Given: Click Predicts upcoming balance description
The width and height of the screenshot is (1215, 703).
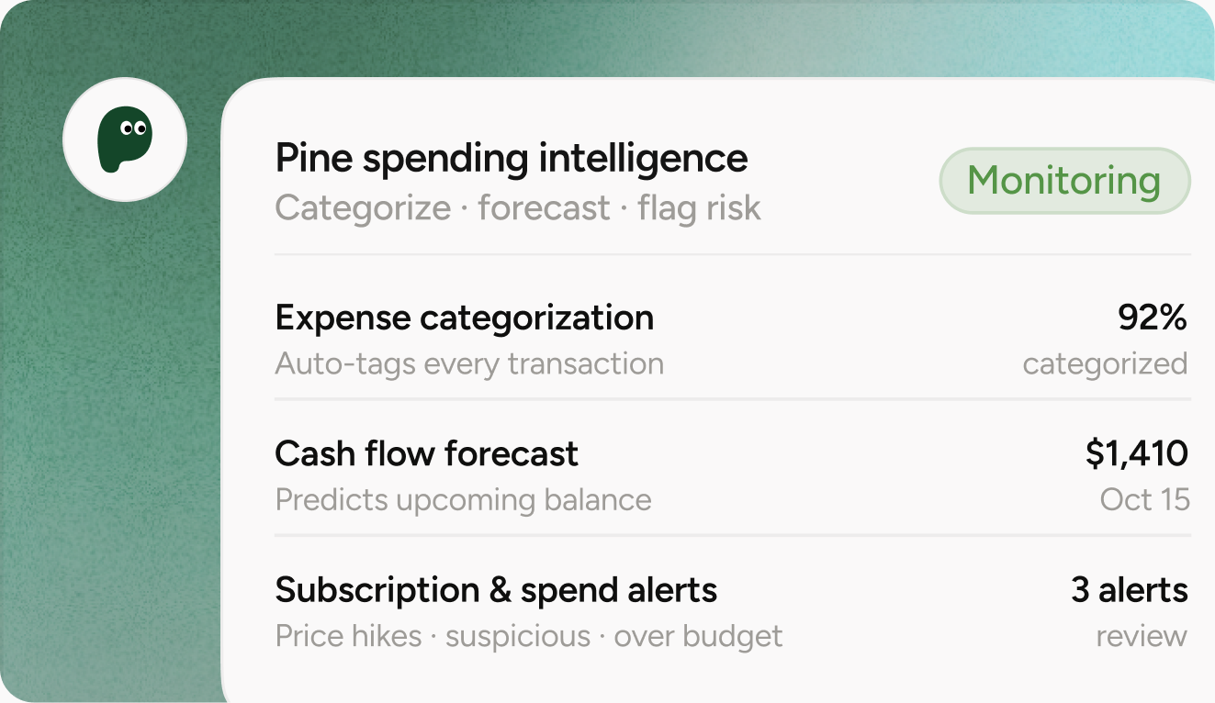Looking at the screenshot, I should point(464,500).
